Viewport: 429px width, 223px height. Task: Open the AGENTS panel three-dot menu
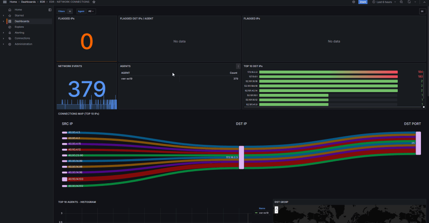tap(238, 66)
